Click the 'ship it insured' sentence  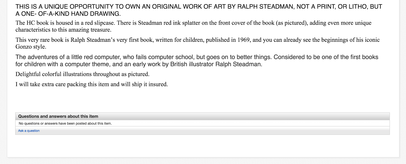(92, 84)
